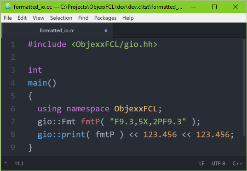Click line number 5 in gutter
247x171 pixels.
pyautogui.click(x=13, y=96)
